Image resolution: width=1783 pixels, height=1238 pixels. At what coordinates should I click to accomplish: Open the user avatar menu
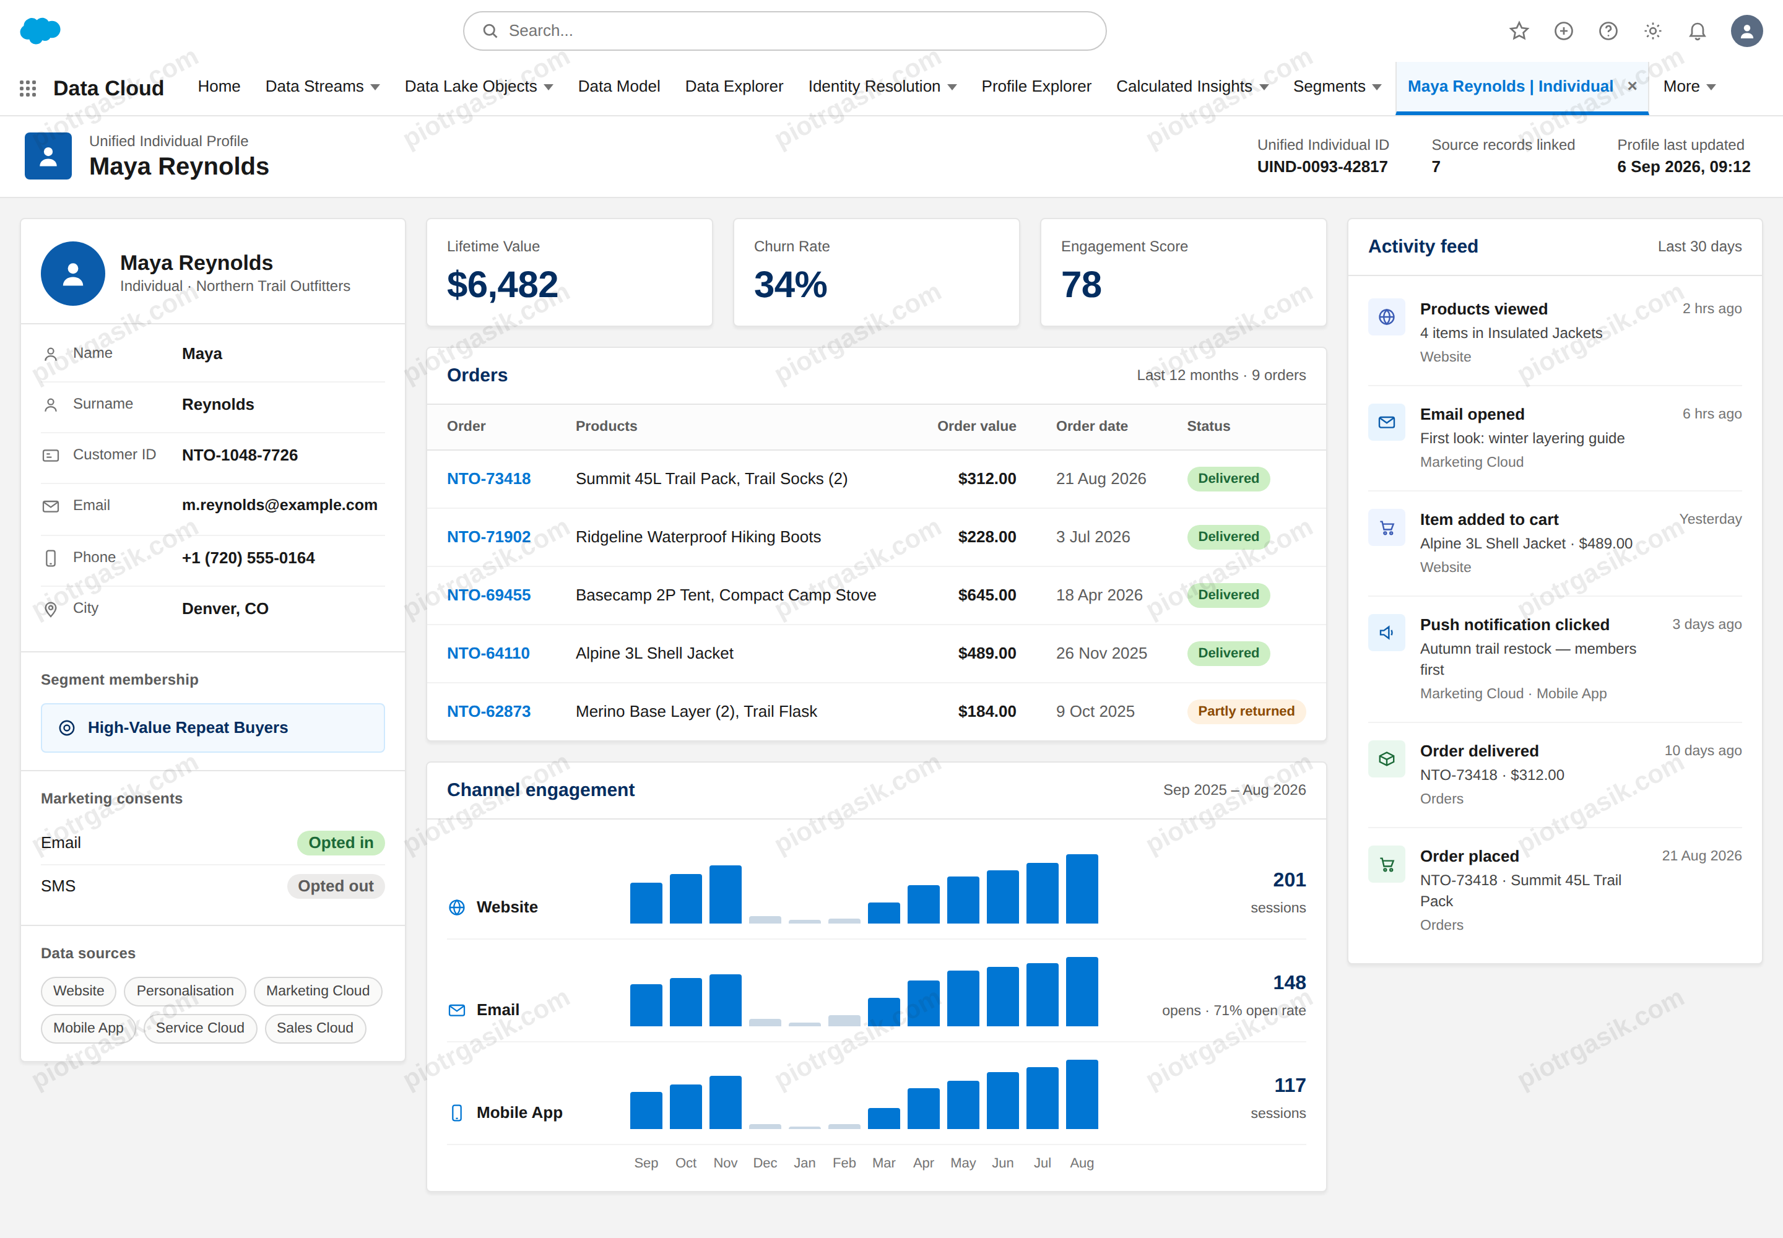[1746, 31]
